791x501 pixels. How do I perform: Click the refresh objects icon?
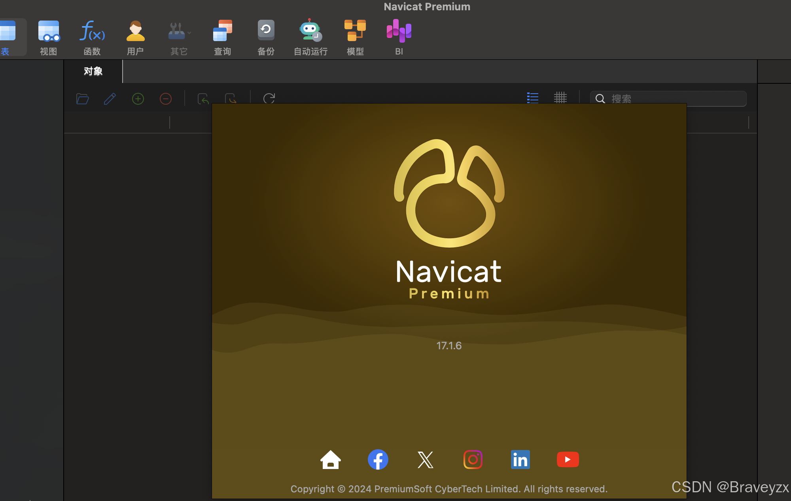(269, 98)
